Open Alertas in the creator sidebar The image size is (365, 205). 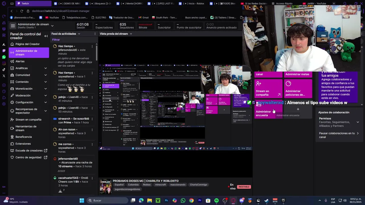[x=29, y=61]
